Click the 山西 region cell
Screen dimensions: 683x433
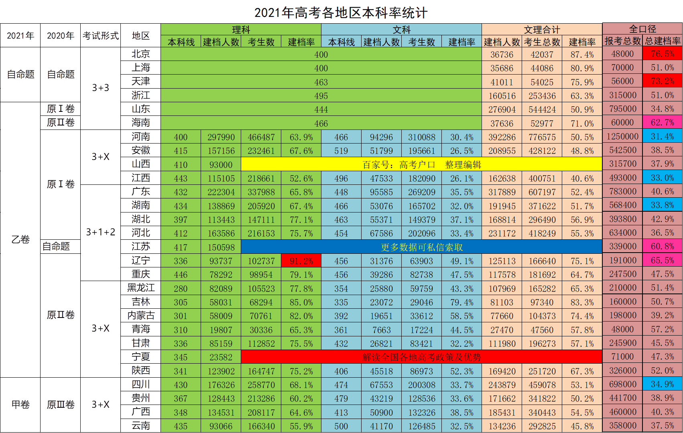tap(141, 164)
